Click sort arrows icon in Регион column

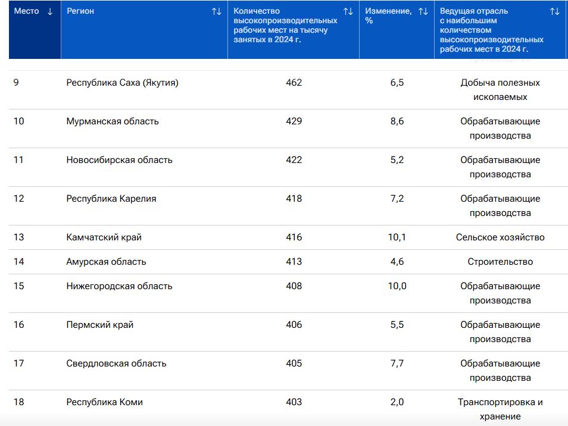pos(217,11)
